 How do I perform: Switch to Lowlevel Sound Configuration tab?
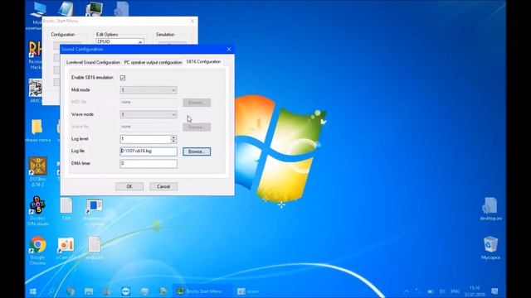pyautogui.click(x=93, y=63)
